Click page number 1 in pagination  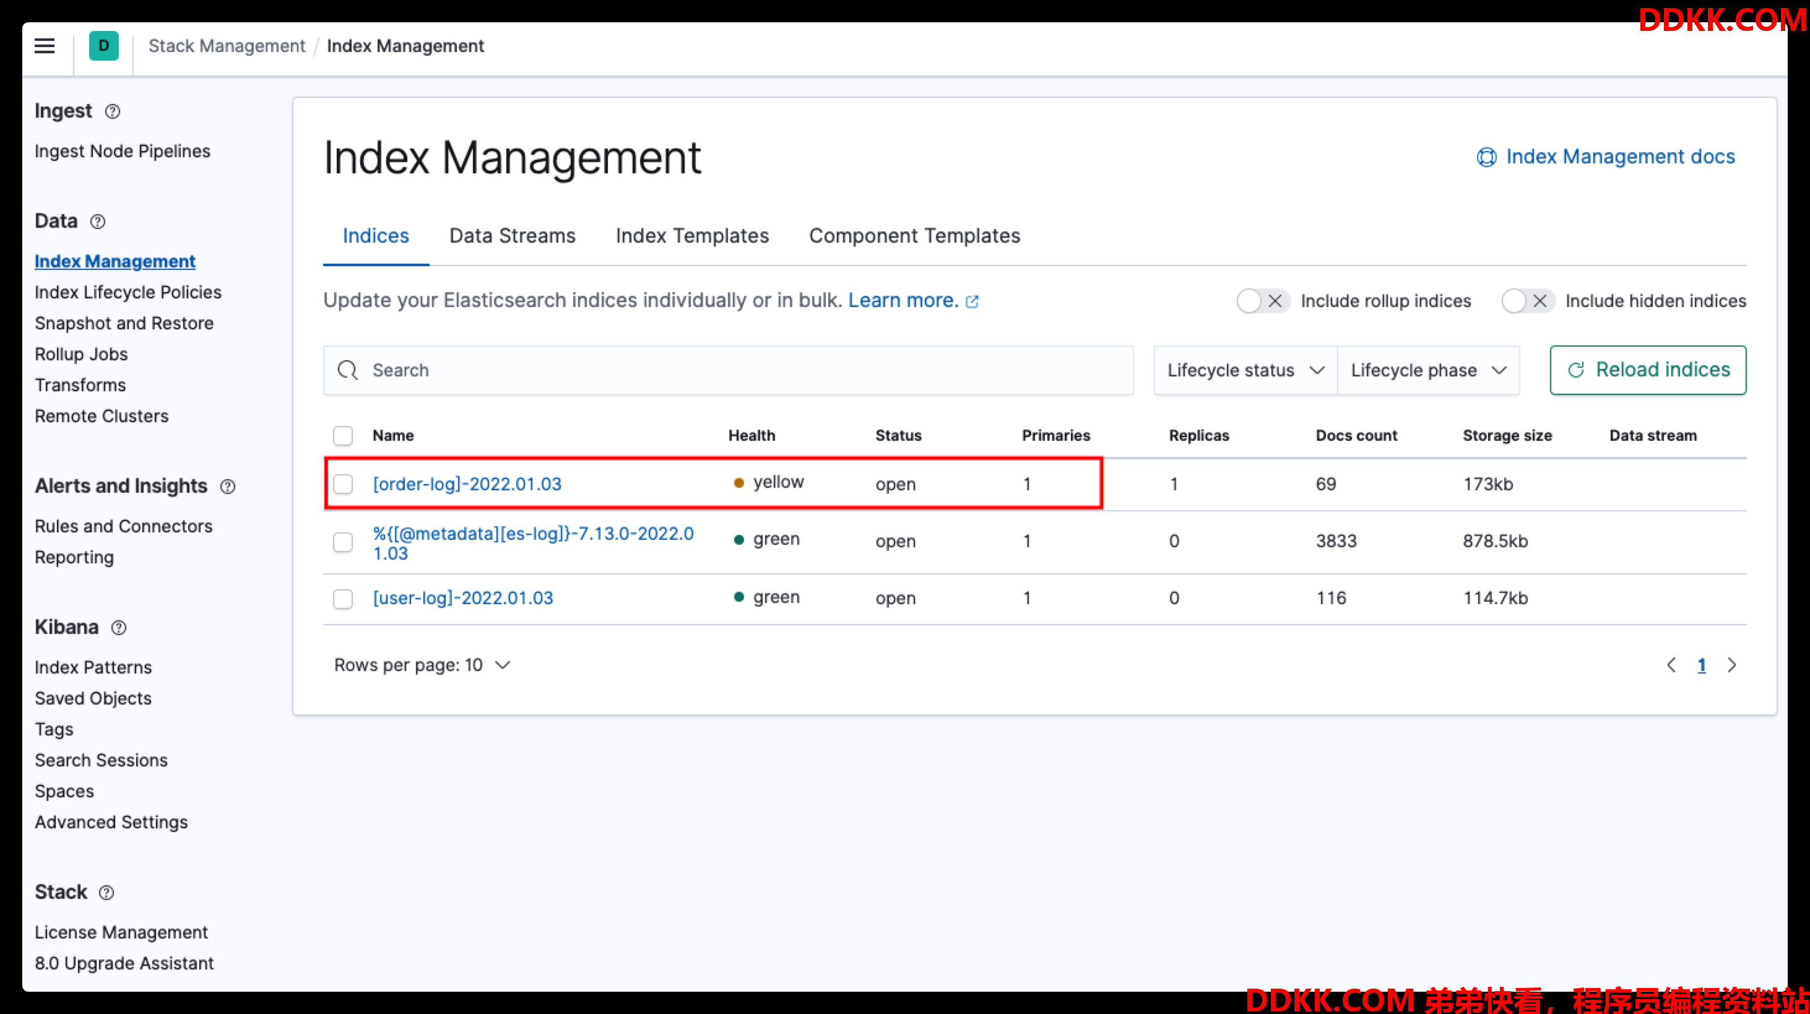click(1702, 665)
